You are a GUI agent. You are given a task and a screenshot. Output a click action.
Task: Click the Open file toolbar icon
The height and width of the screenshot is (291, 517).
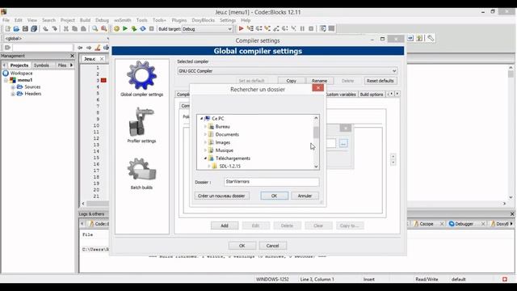(x=16, y=29)
